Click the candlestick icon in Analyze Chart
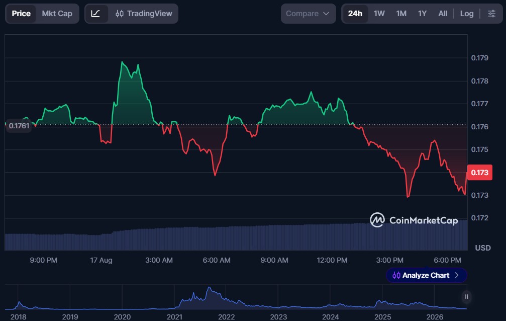This screenshot has width=506, height=321. pyautogui.click(x=396, y=275)
